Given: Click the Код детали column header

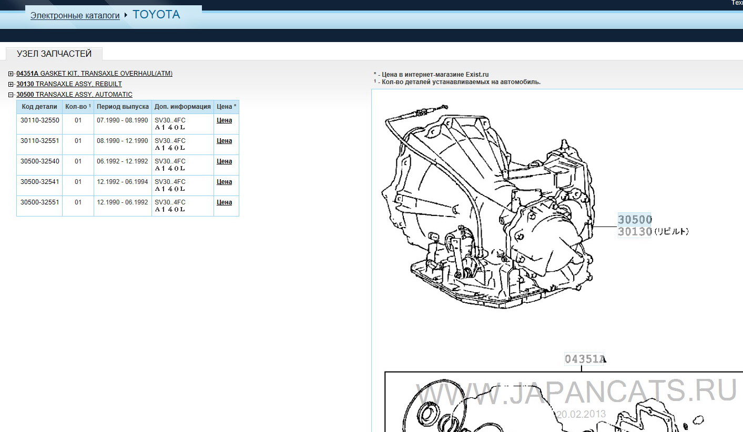Looking at the screenshot, I should 39,107.
